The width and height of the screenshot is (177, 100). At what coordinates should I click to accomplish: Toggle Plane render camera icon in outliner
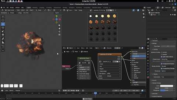(175, 15)
